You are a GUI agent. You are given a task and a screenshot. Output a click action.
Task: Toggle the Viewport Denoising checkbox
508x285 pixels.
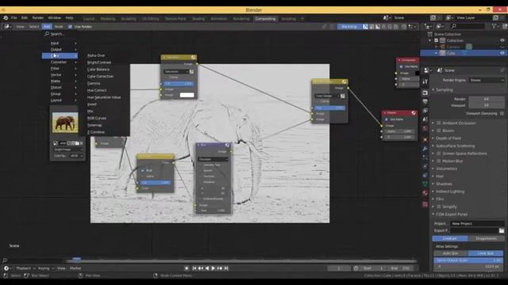click(502, 113)
